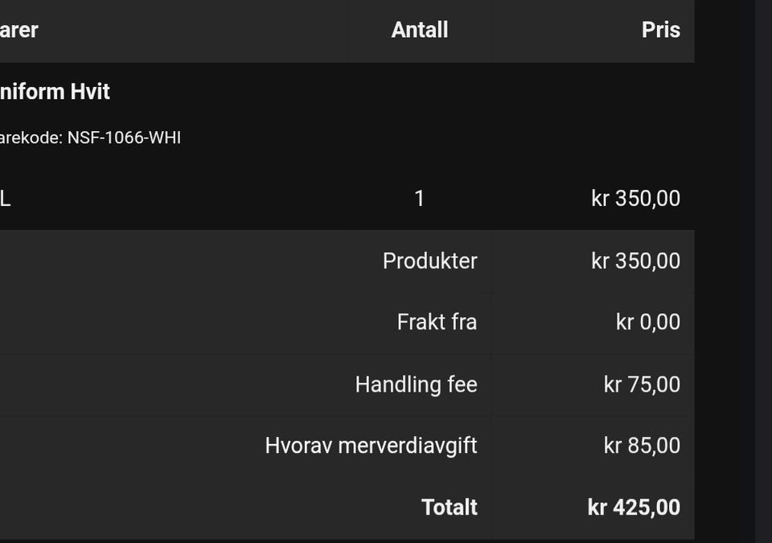Click the Produkter subtotal kr 350,00
772x543 pixels.
pos(635,261)
